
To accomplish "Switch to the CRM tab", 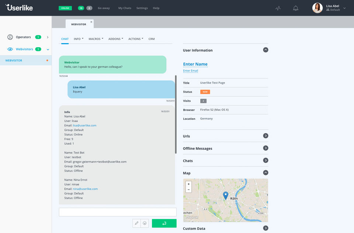I will [152, 39].
